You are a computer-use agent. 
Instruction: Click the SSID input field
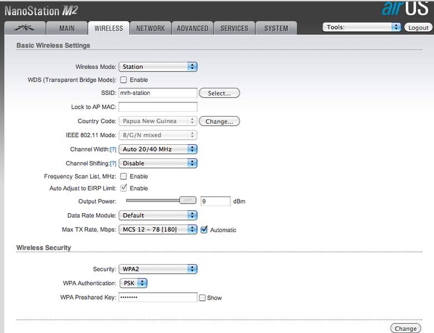click(158, 93)
